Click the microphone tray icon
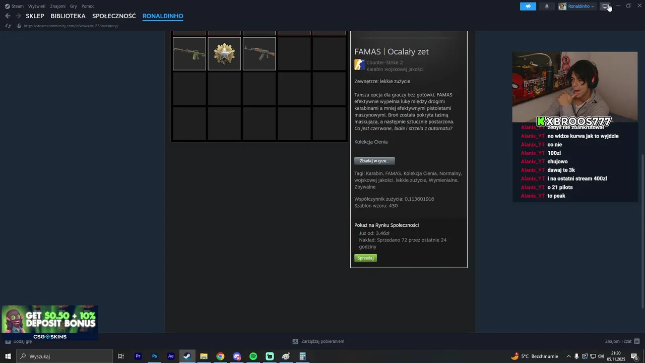 (x=576, y=356)
